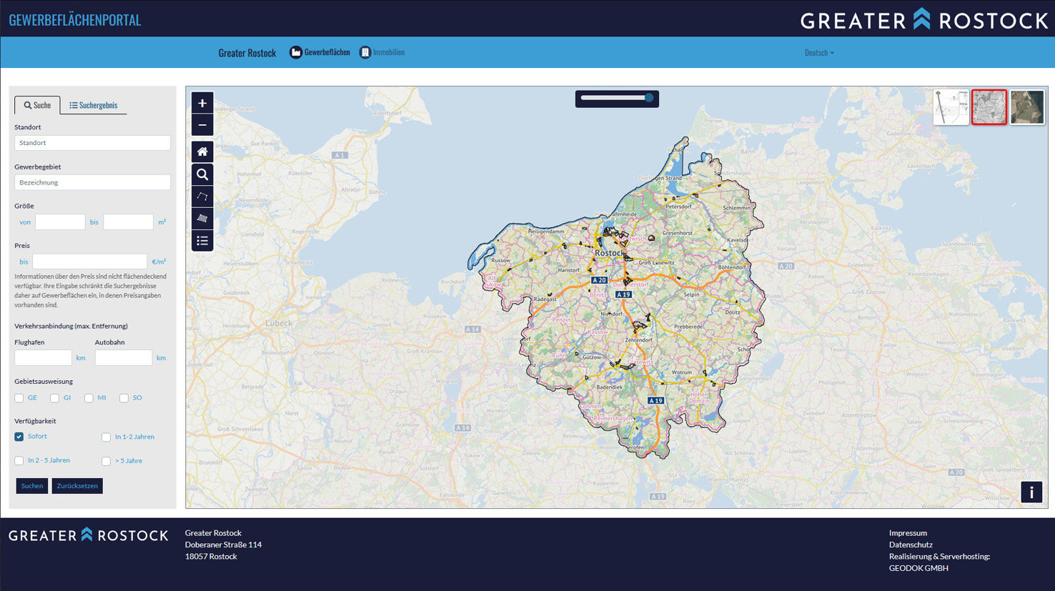Switch to plain white basemap thumbnail
The height and width of the screenshot is (591, 1055).
(x=951, y=107)
